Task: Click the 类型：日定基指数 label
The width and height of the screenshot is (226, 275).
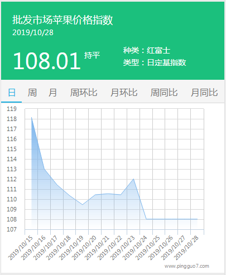Action: click(155, 62)
